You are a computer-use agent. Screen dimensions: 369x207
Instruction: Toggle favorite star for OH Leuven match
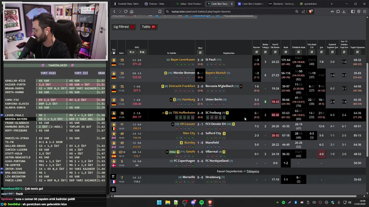[x=114, y=124]
